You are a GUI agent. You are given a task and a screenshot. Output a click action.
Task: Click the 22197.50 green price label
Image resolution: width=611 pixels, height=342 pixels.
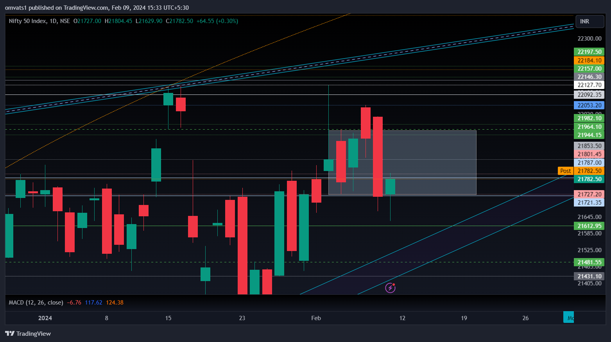pyautogui.click(x=589, y=52)
